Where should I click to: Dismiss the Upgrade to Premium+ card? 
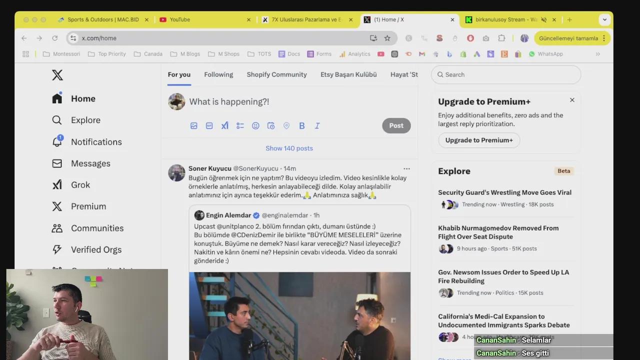(572, 100)
